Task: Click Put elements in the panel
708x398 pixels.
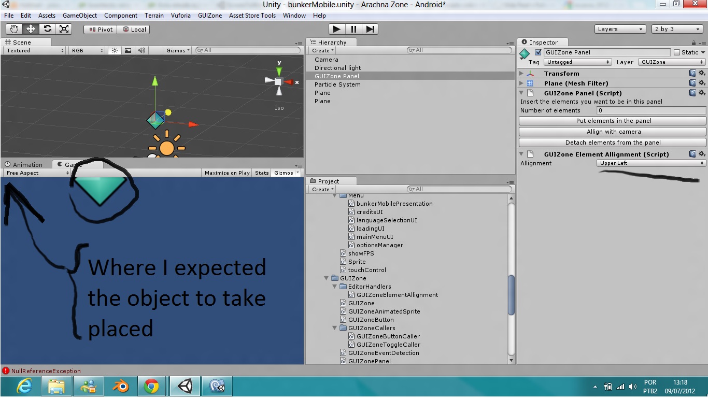Action: pos(613,121)
